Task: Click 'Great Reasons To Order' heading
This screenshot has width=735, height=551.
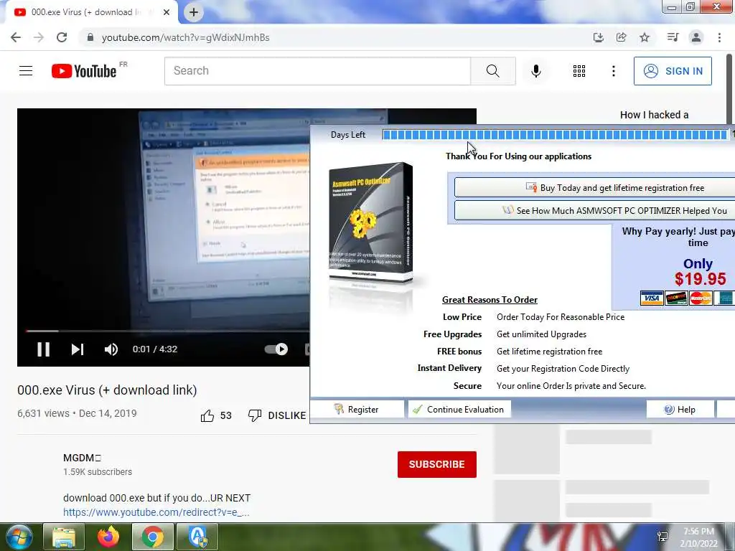Action: pos(490,300)
